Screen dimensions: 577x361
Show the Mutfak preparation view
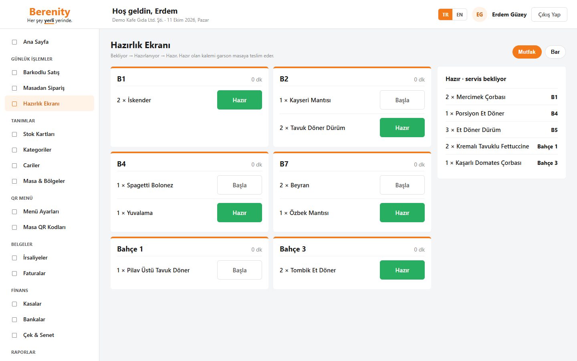[527, 52]
